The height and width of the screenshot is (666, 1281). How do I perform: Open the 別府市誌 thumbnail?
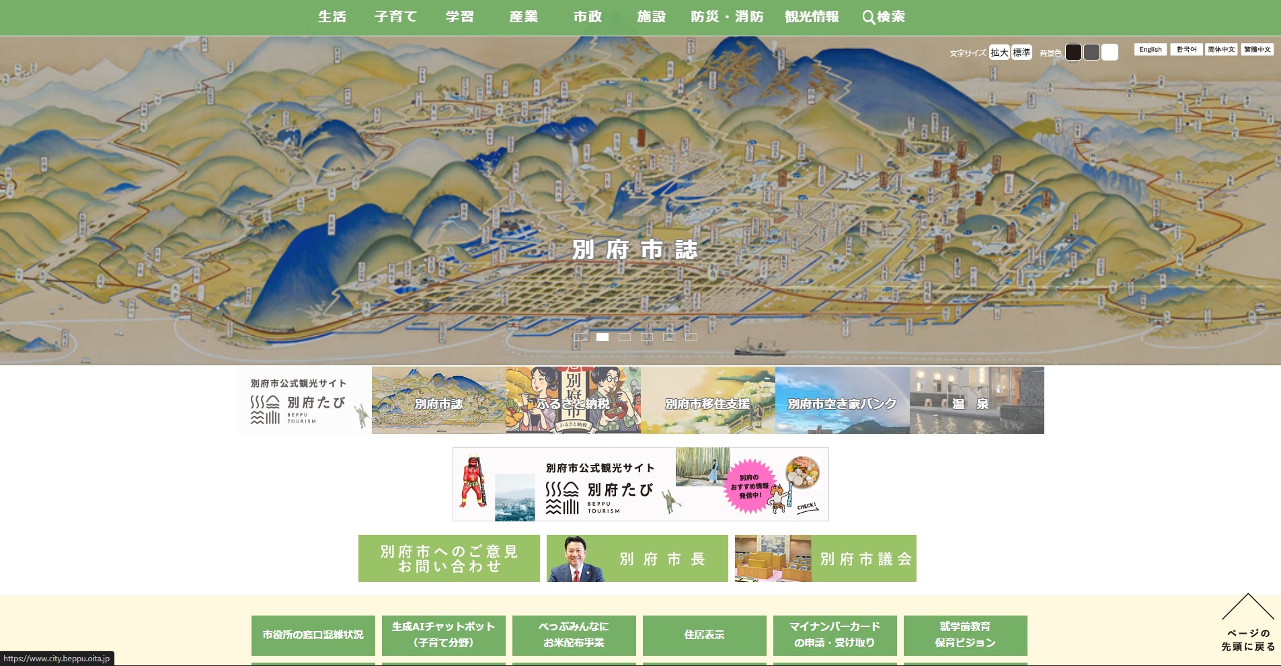point(439,400)
